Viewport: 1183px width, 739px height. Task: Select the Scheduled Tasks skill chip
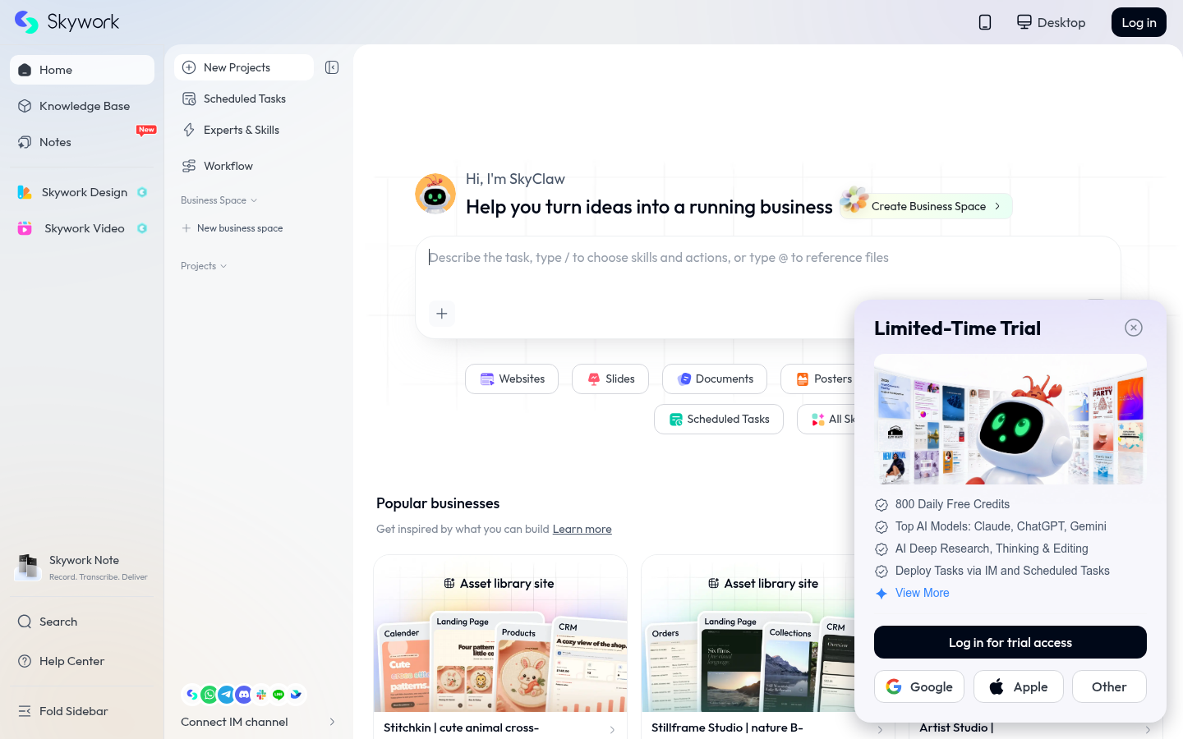click(x=719, y=419)
